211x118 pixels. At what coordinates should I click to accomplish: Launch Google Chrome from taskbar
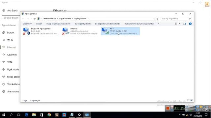pyautogui.click(x=49, y=115)
